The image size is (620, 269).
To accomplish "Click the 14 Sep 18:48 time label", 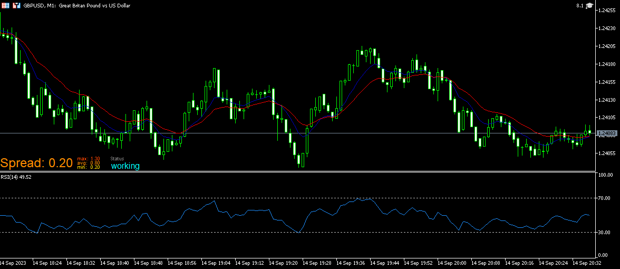I will click(148, 263).
